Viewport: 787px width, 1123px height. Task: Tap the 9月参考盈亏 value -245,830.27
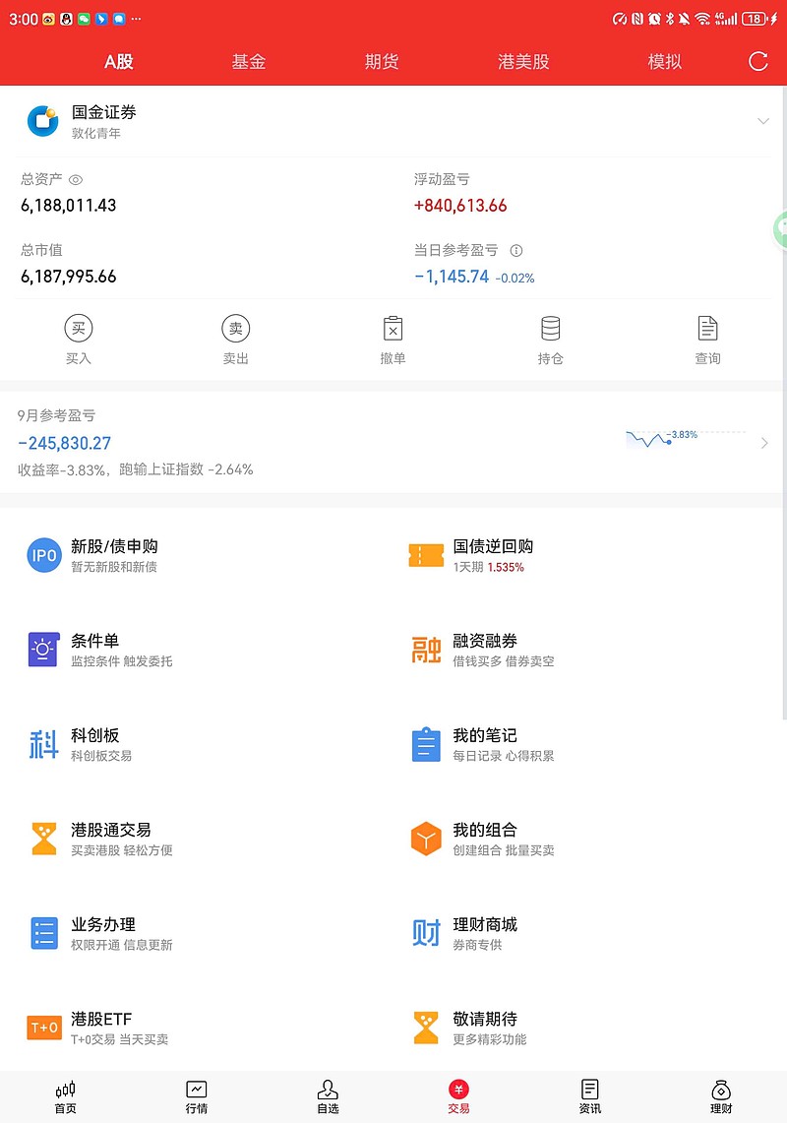[x=65, y=443]
